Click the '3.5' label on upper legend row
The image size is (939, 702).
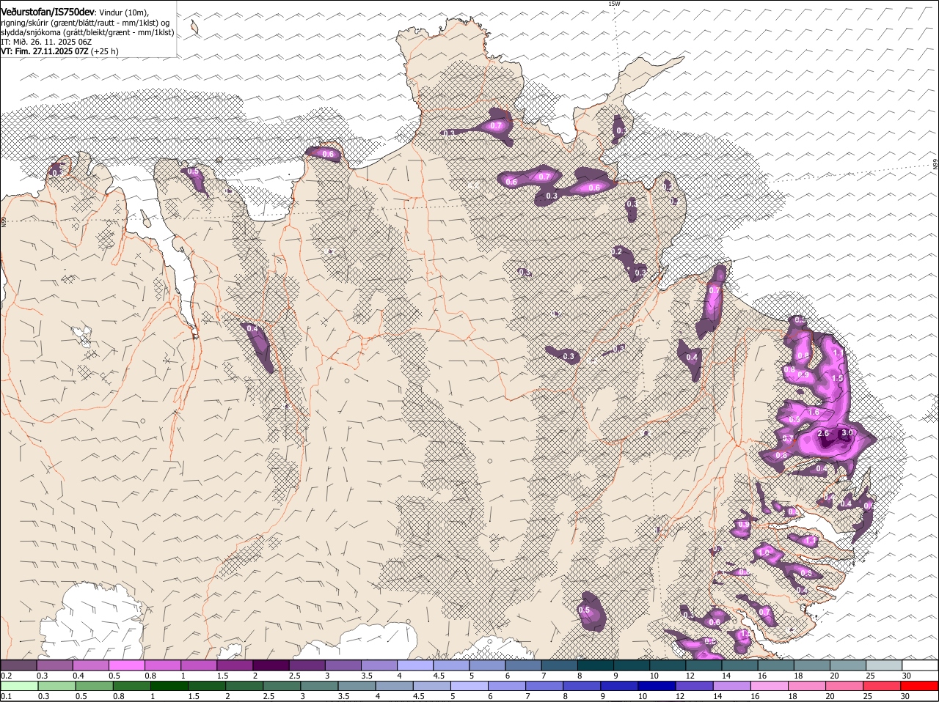367,676
